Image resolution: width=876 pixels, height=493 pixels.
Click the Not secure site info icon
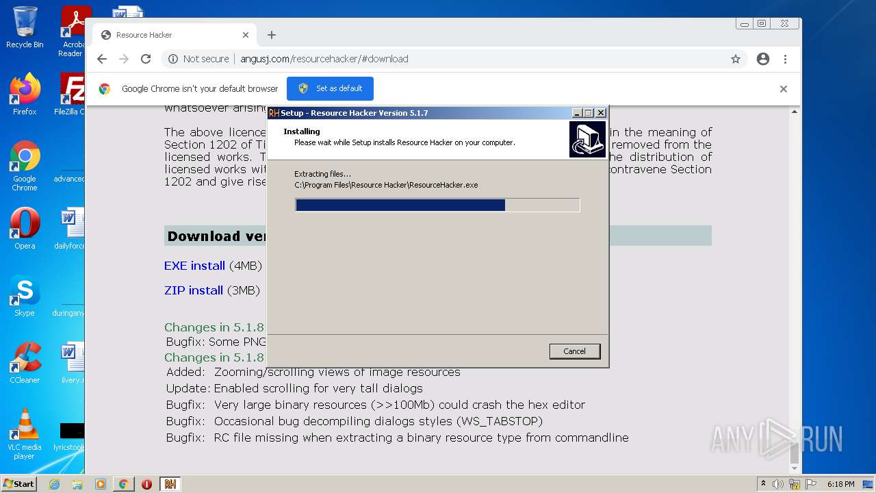click(x=173, y=59)
